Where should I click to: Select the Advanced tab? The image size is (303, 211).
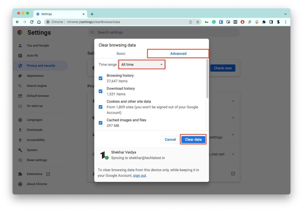[178, 53]
